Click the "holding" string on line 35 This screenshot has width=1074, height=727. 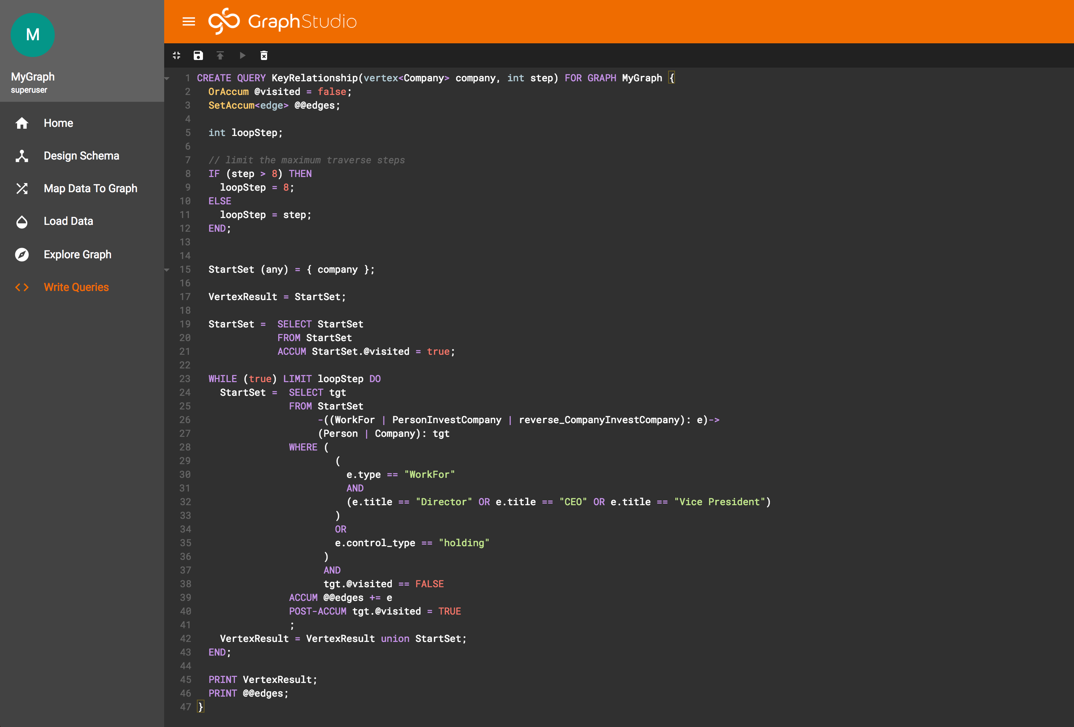[464, 543]
